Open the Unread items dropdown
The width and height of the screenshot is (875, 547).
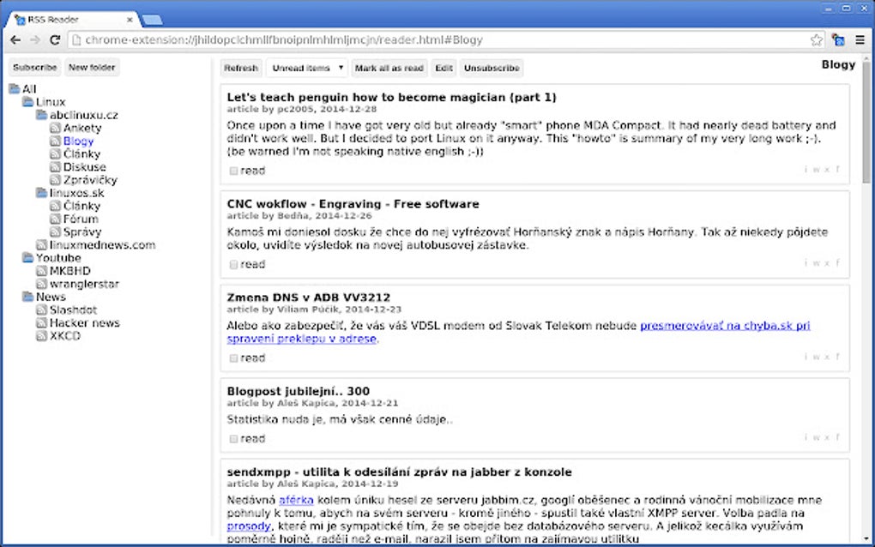(306, 68)
